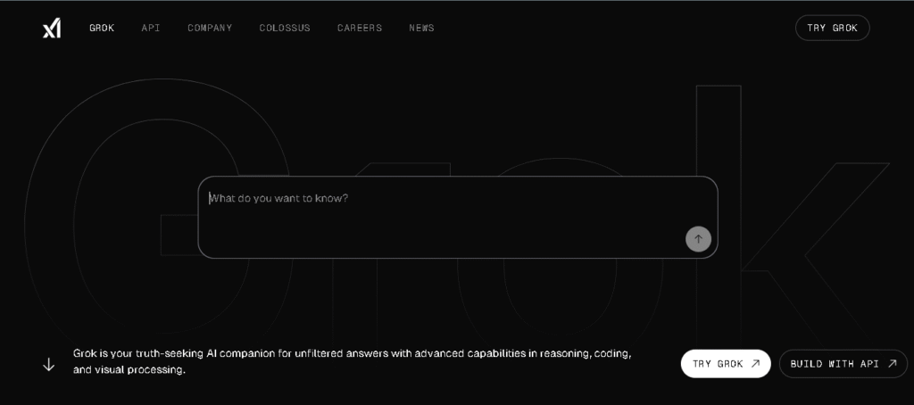Click the Try Grok button in top-right header

click(x=832, y=29)
